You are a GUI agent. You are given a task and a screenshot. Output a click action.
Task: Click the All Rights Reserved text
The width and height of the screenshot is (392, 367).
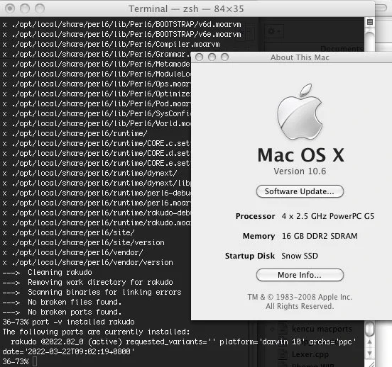(x=300, y=306)
